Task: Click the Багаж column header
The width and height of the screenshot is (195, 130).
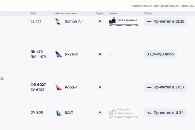Action: pyautogui.click(x=113, y=13)
